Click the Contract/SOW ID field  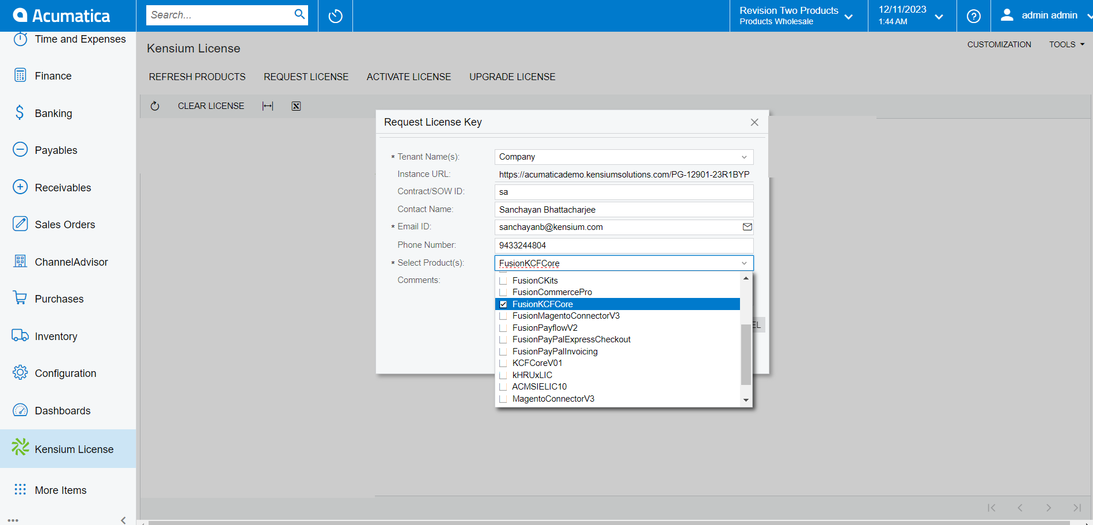click(x=624, y=192)
